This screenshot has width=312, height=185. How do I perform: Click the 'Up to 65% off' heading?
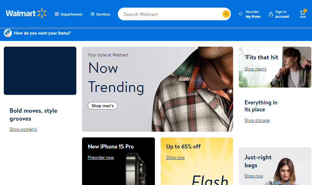point(183,147)
